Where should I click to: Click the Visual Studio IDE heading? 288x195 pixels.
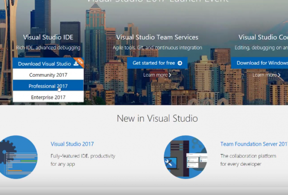click(48, 37)
